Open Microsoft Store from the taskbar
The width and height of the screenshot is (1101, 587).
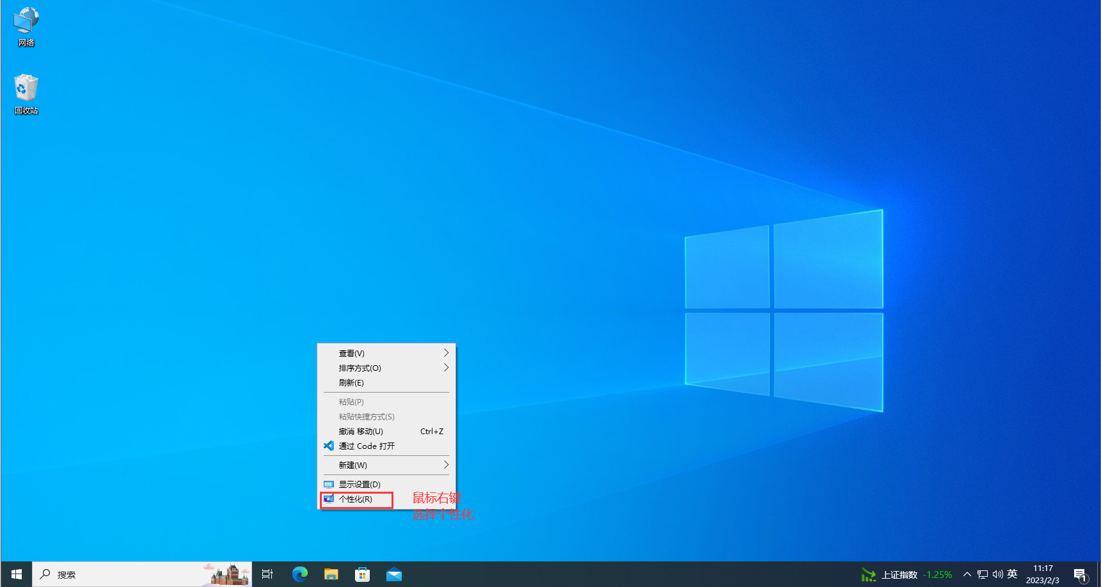[362, 574]
